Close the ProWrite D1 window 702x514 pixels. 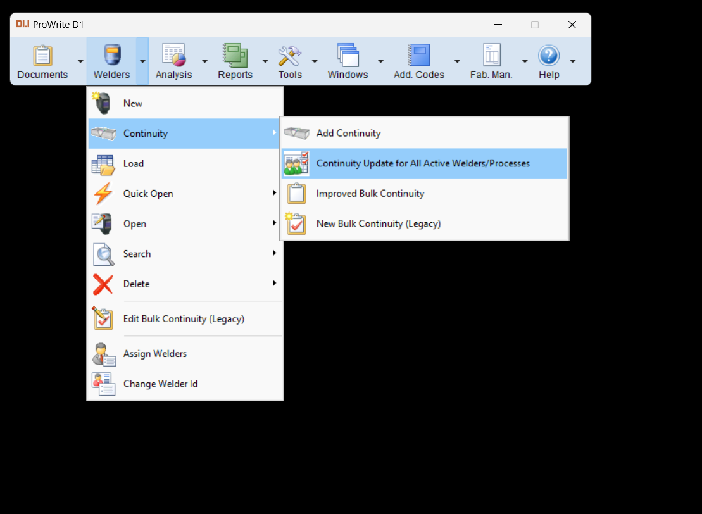point(572,25)
